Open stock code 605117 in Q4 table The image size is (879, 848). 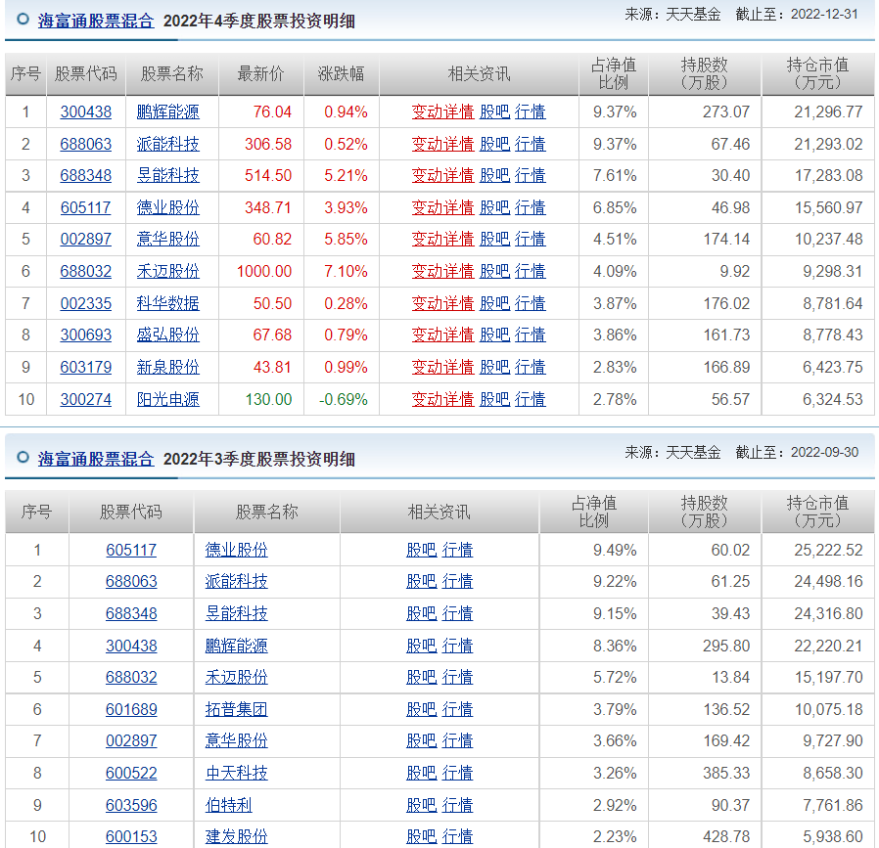[x=86, y=207]
